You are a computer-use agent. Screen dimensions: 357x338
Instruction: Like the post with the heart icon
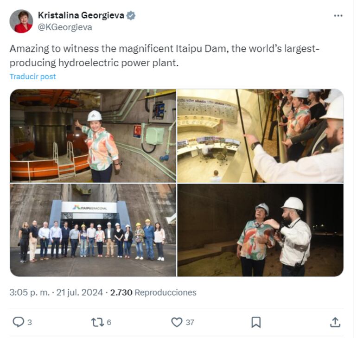point(177,322)
